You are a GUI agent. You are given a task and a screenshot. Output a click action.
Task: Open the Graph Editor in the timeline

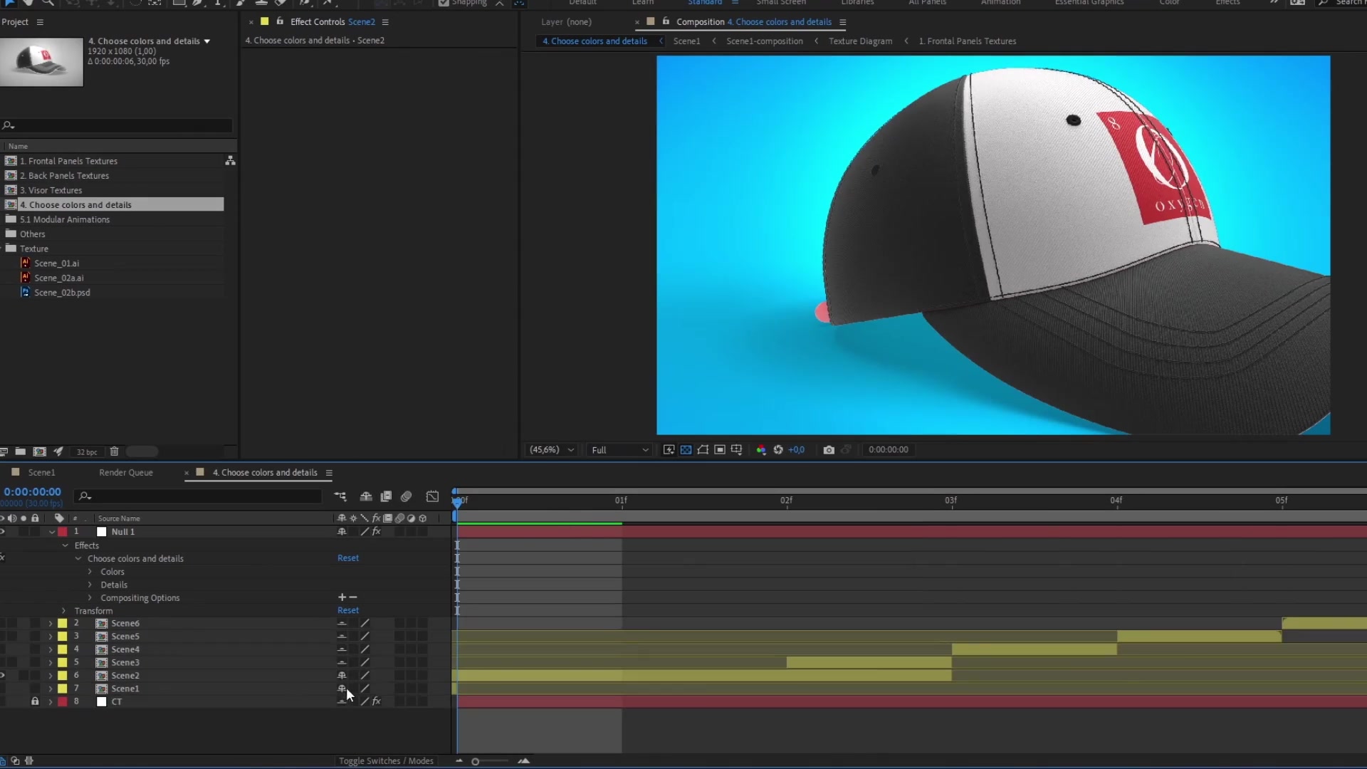click(x=432, y=496)
